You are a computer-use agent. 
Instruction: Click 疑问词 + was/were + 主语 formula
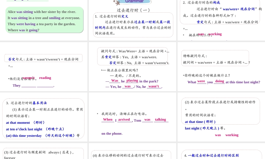[x=217, y=62]
